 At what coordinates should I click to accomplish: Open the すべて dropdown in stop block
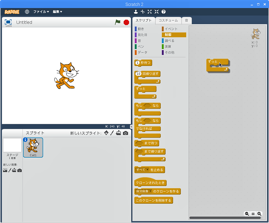[x=142, y=170]
